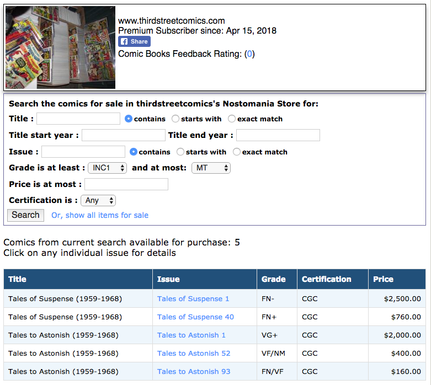This screenshot has width=431, height=385.
Task: Open Tales to Astonish 93 listing
Action: 194,371
